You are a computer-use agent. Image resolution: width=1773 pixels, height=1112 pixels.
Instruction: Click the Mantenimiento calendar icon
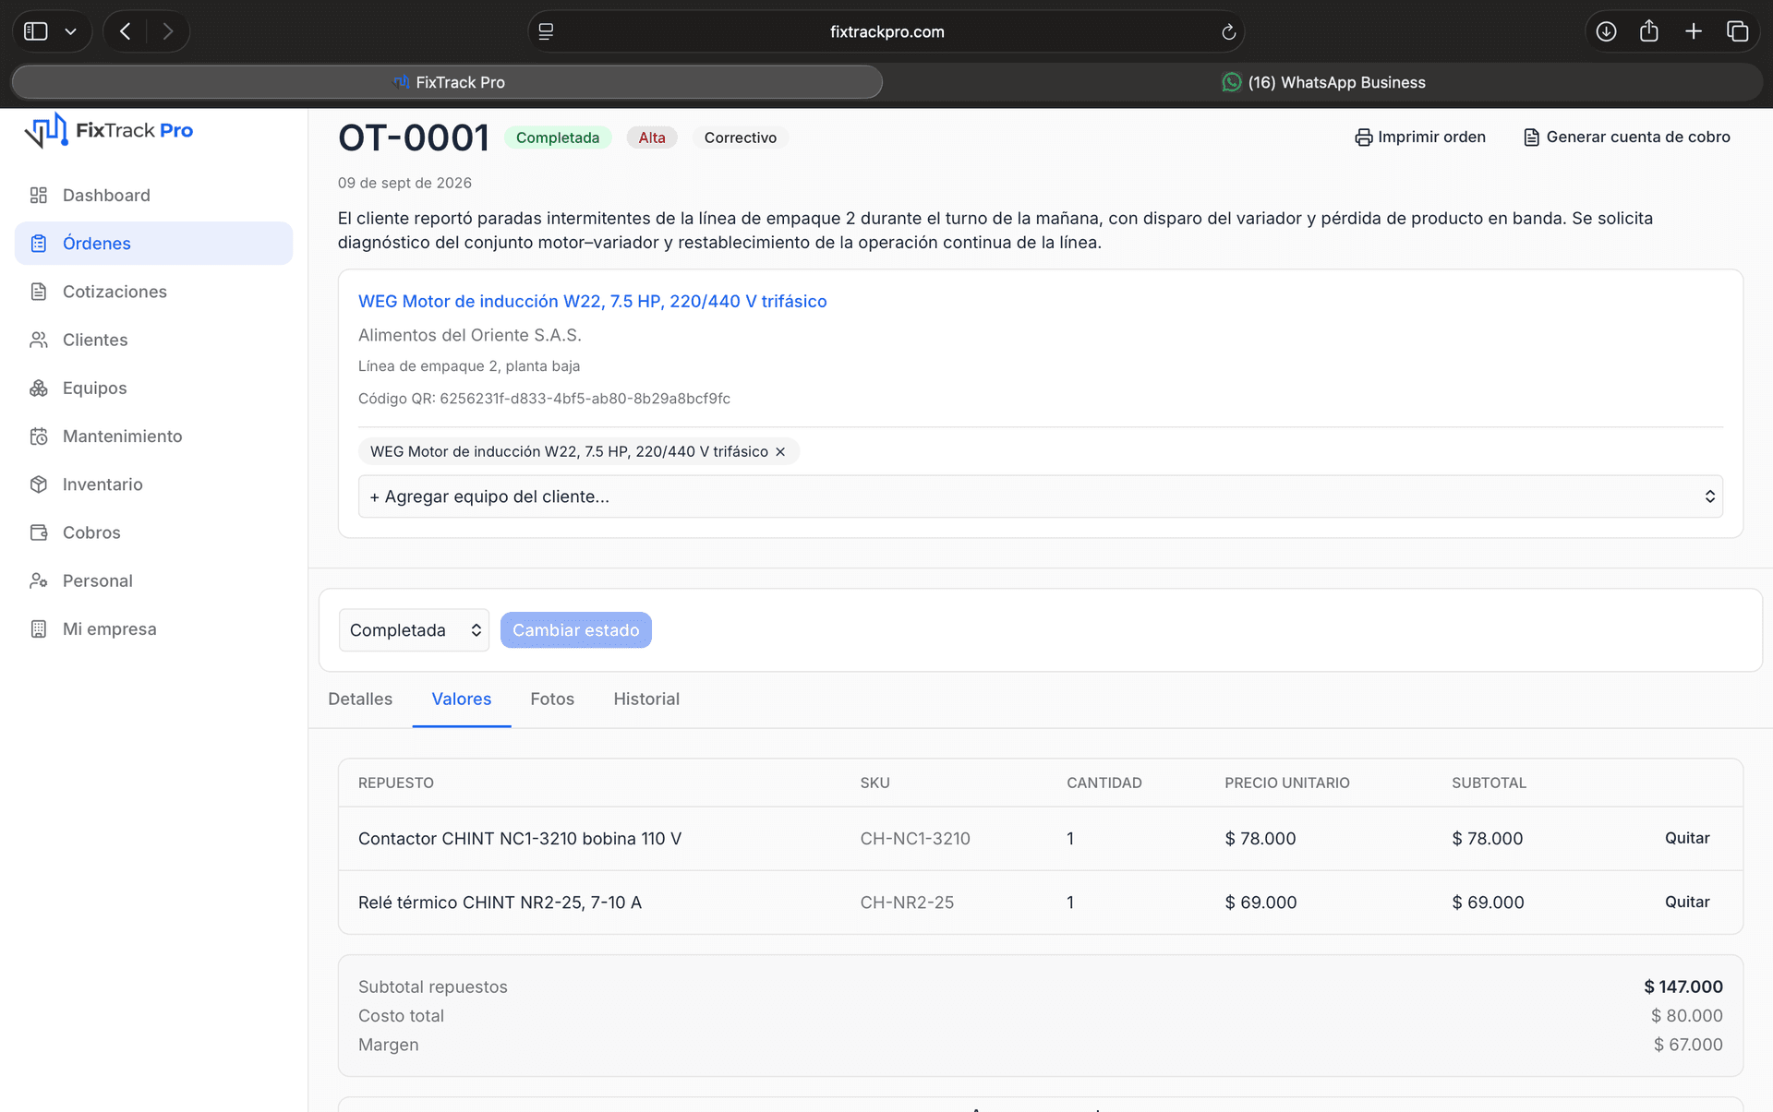[x=38, y=436]
